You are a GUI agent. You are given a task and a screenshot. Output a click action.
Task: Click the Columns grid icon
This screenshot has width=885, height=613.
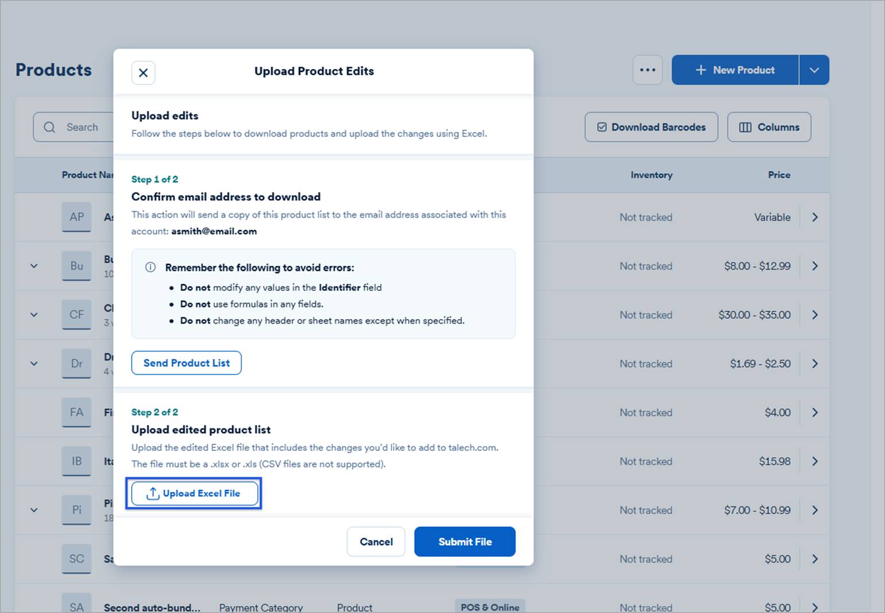745,127
